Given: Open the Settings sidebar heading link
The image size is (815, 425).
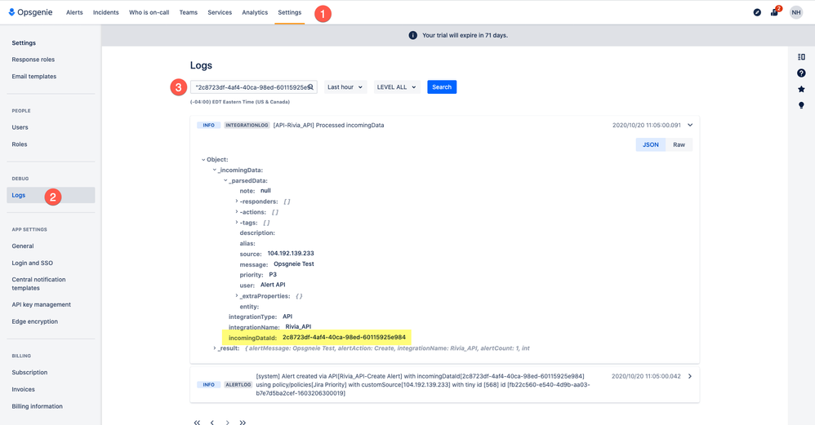Looking at the screenshot, I should click(24, 43).
